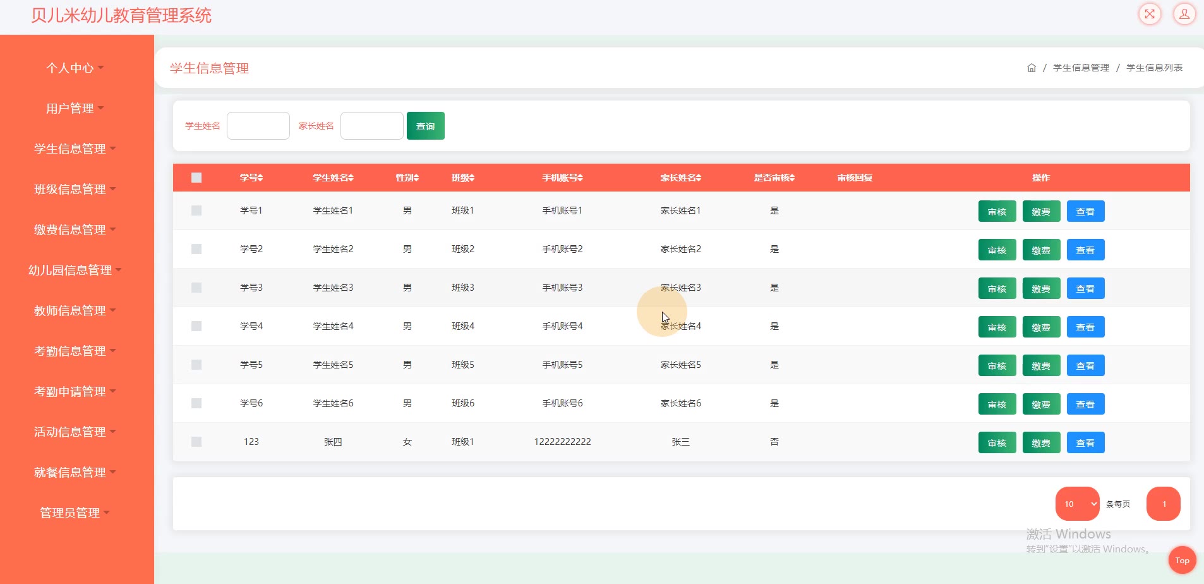Screen dimensions: 1204x584
Task: Expand the 幼儿园信息管理 sidebar menu
Action: (75, 270)
